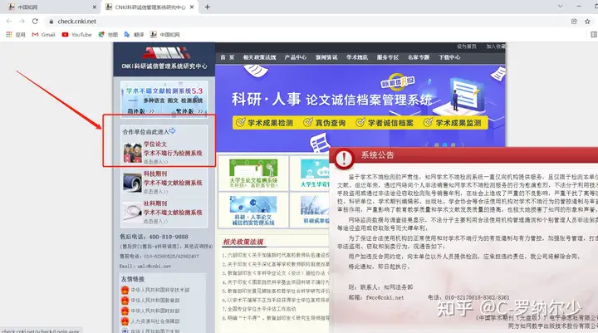Go back to previous page

tap(9, 22)
